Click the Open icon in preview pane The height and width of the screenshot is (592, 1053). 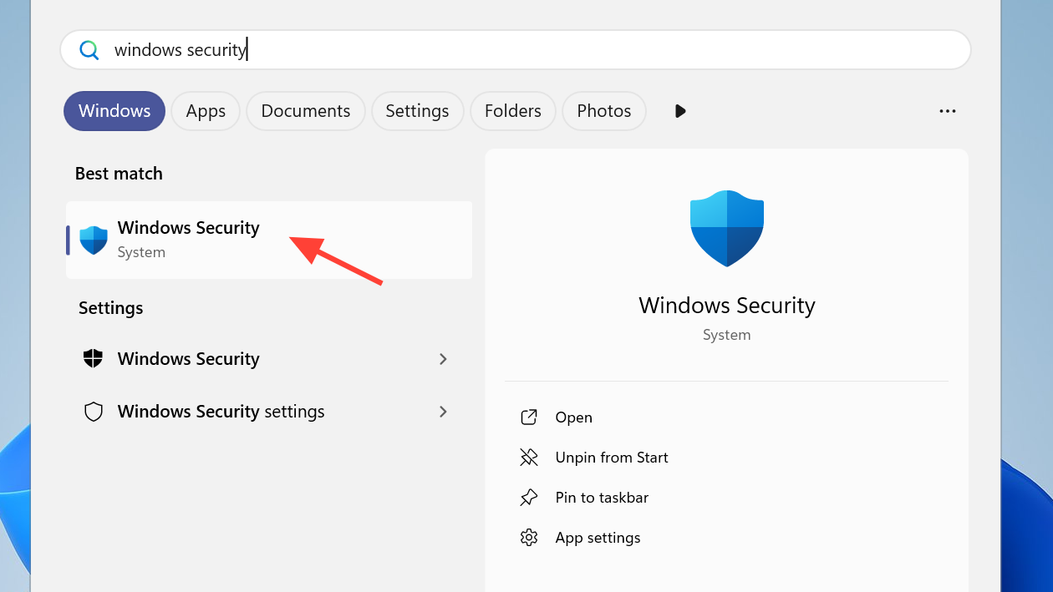click(x=528, y=417)
